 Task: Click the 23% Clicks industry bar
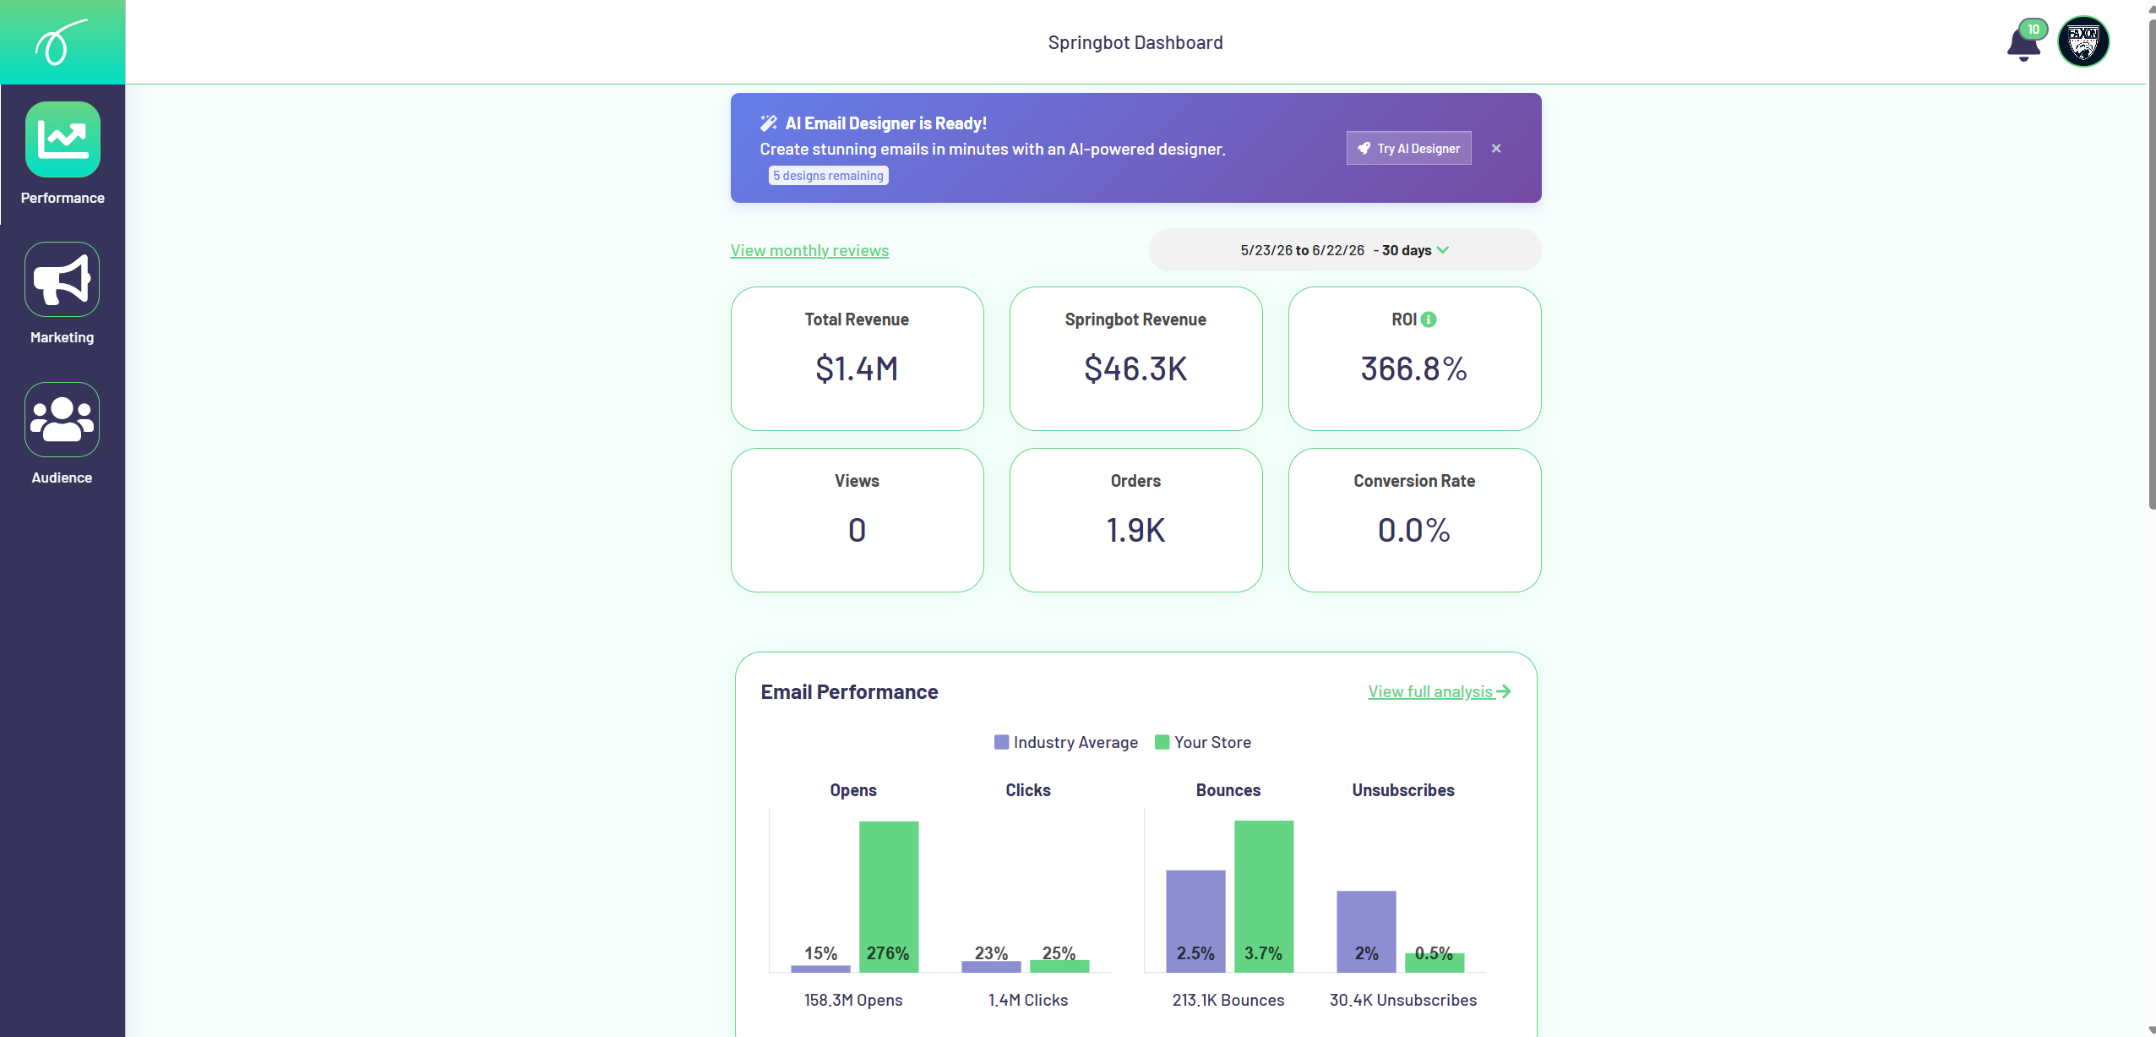[x=991, y=966]
